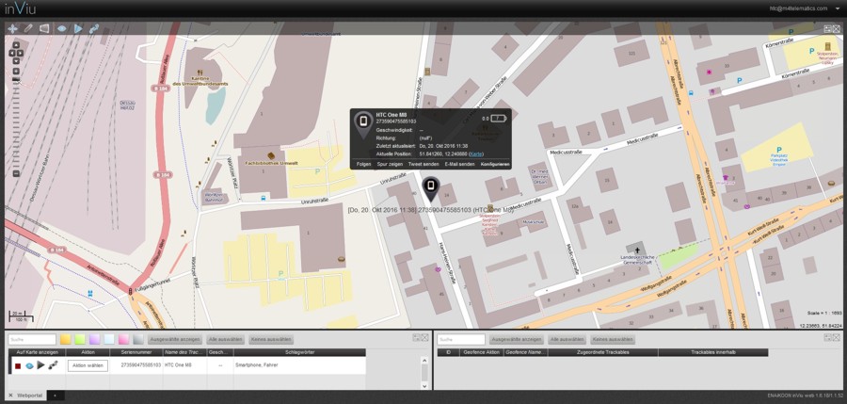Image resolution: width=847 pixels, height=404 pixels.
Task: Zoom in with the plus map button
Action: (x=16, y=72)
